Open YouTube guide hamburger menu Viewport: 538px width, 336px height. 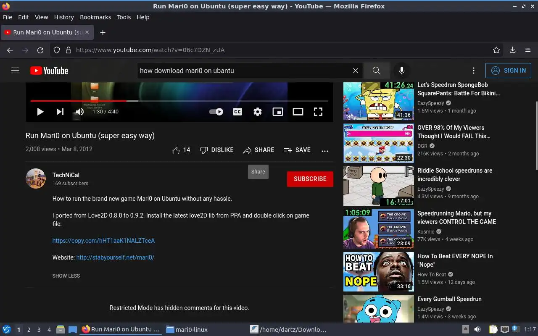pyautogui.click(x=15, y=71)
